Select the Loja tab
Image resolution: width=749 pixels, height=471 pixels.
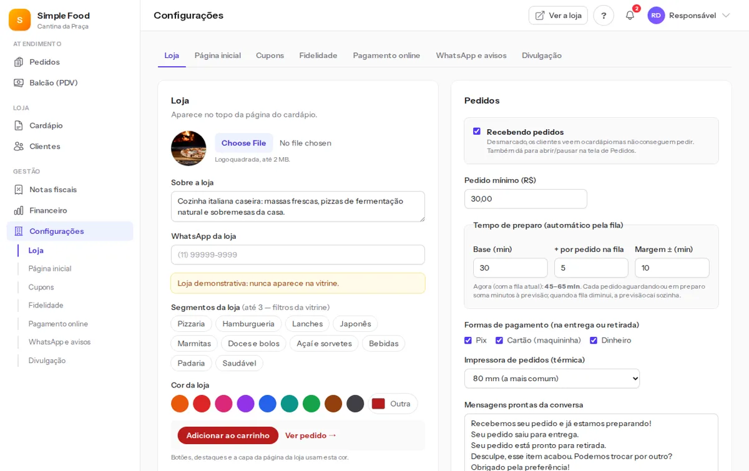pos(172,56)
